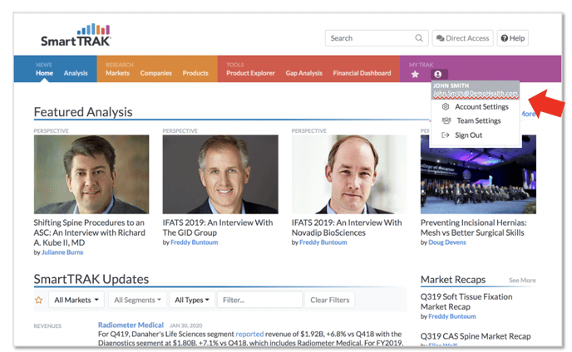Click the Direct Access button
The height and width of the screenshot is (352, 572).
(x=462, y=38)
